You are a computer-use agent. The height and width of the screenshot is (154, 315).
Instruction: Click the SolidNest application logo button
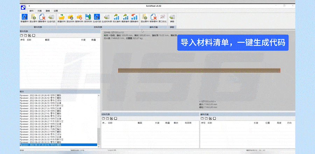(23, 7)
